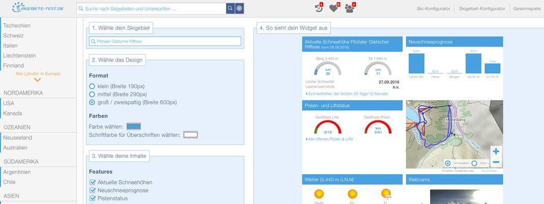Select Status map radio option
This screenshot has height=204, width=544.
tap(474, 163)
